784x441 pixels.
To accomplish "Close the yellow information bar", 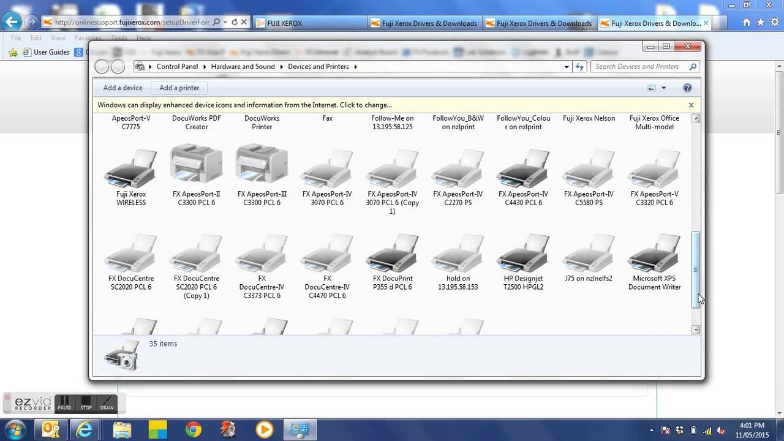I will 691,105.
